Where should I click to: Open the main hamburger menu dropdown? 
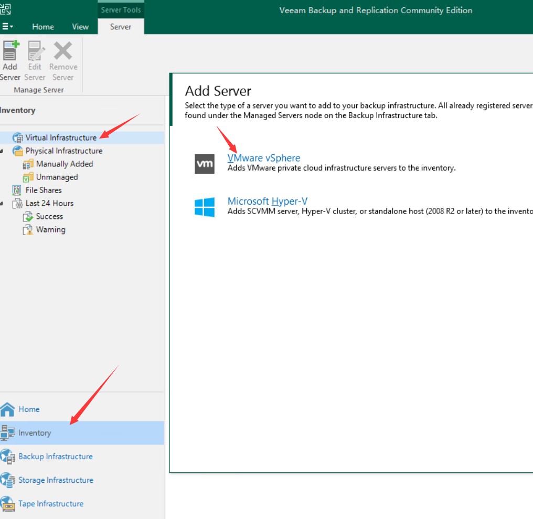pyautogui.click(x=7, y=27)
